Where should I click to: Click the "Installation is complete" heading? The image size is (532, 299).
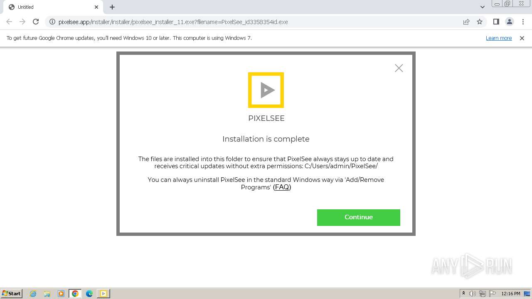pyautogui.click(x=266, y=139)
